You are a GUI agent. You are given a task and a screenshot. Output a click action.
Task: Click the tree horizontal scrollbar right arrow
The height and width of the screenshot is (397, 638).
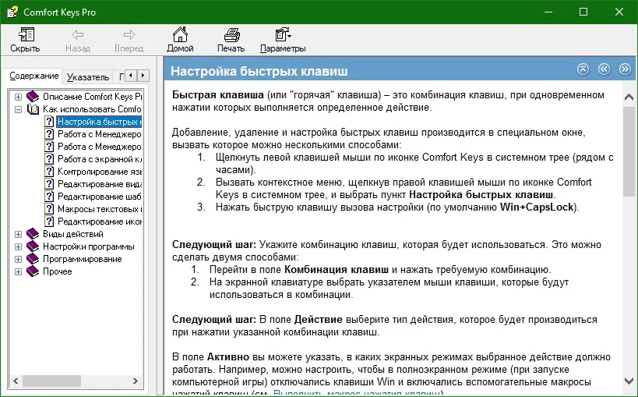136,381
